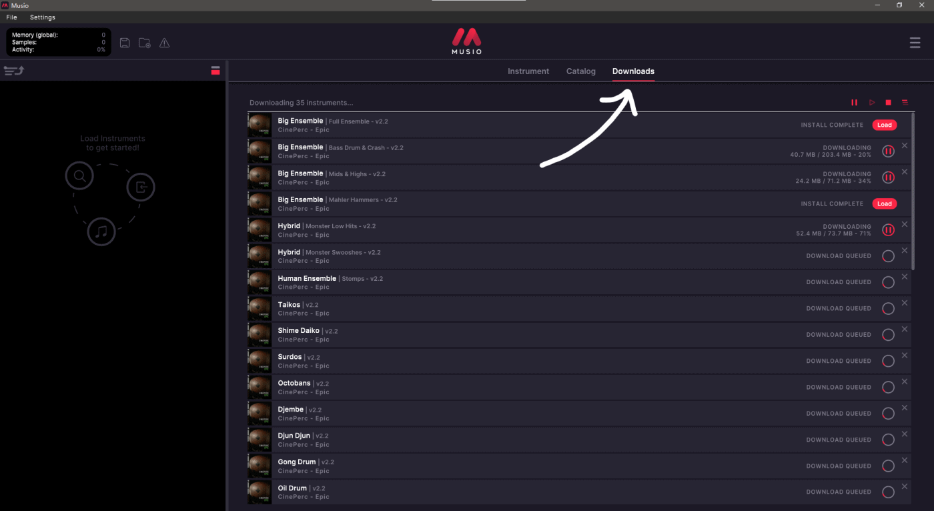Cancel the Monster Low Hits download
Screen dimensions: 934x511
pos(905,224)
